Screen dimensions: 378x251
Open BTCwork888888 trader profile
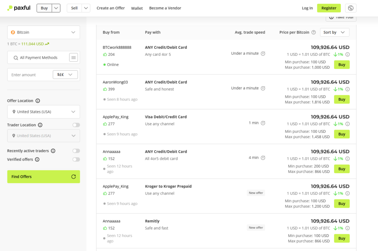tap(117, 47)
